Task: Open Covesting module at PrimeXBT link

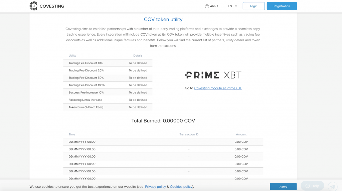Action: pyautogui.click(x=218, y=88)
